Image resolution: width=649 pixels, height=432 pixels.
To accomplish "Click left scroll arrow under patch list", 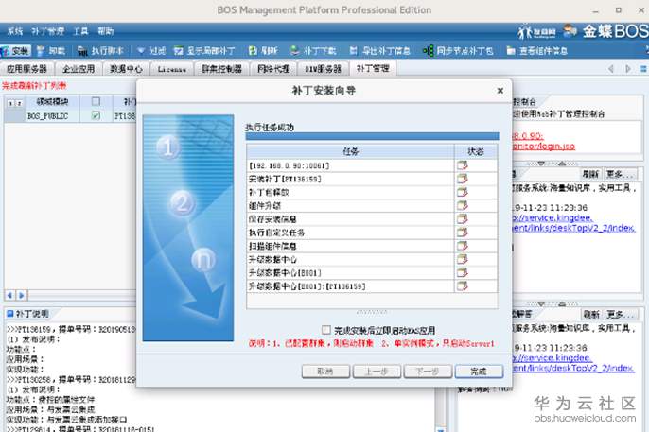I will tap(9, 295).
